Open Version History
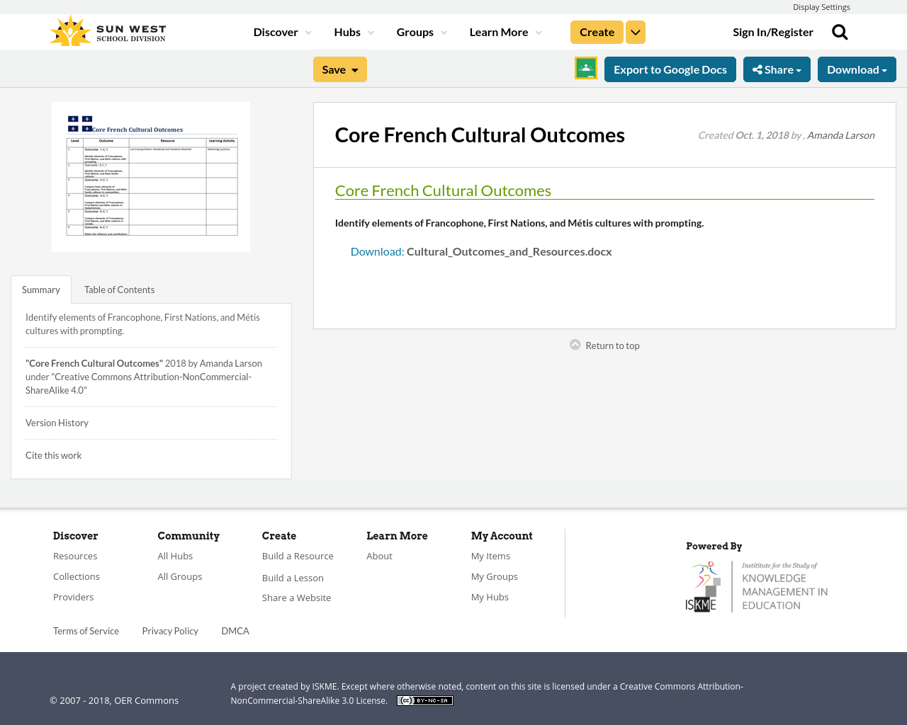The width and height of the screenshot is (907, 725). (57, 422)
